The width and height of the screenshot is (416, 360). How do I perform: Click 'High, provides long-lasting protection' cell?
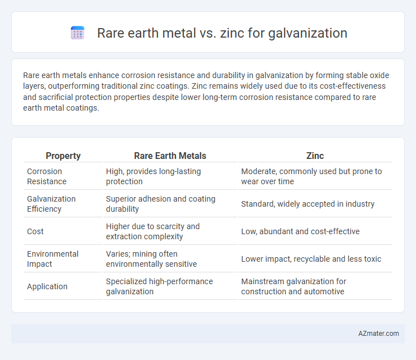(x=170, y=176)
